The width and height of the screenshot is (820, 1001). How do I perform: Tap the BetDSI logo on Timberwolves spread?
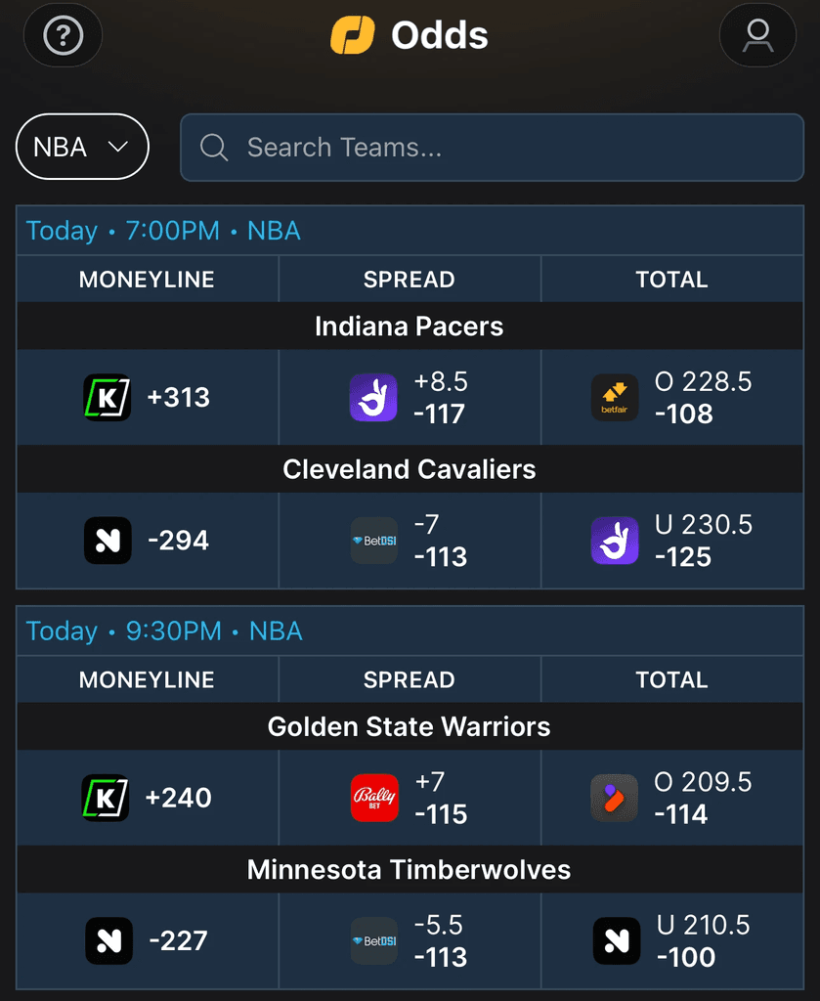click(374, 941)
